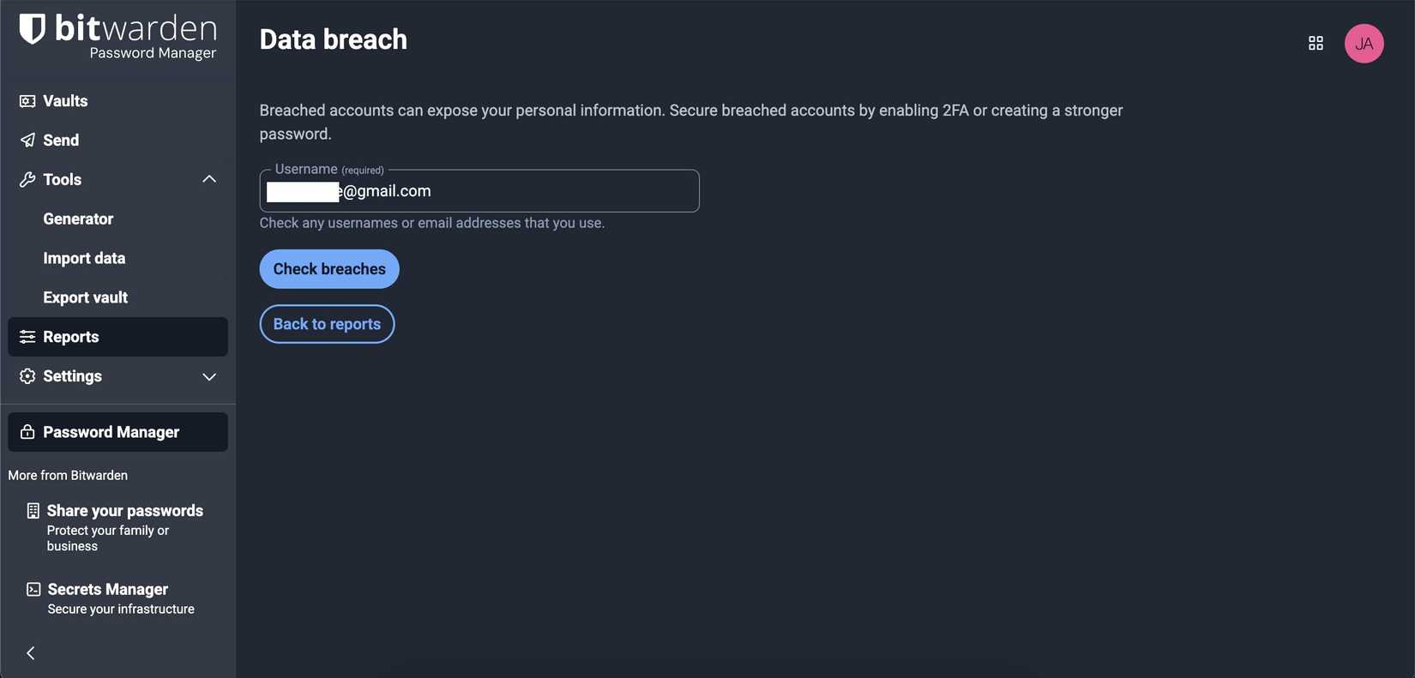Click the app switcher grid icon

coord(1316,42)
